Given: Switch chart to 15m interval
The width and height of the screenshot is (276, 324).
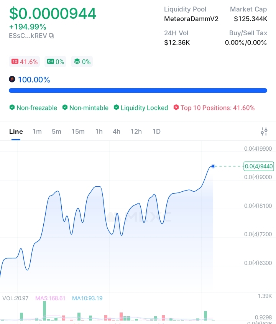Looking at the screenshot, I should (78, 132).
